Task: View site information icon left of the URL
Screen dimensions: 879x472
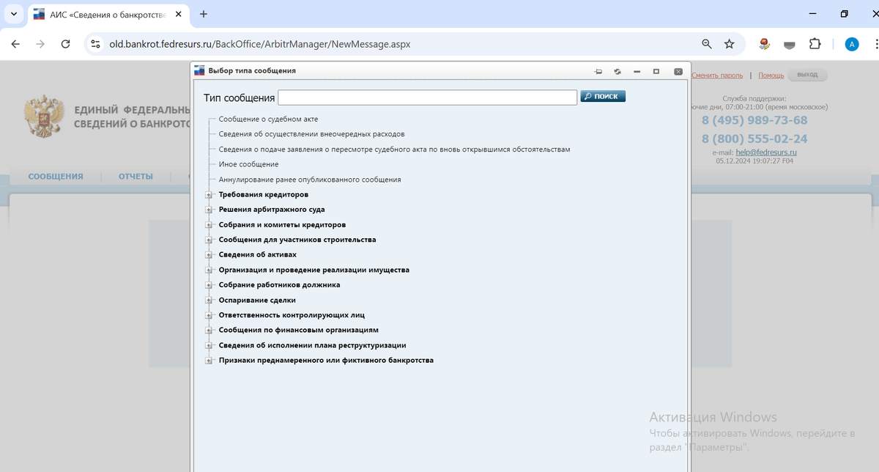Action: click(95, 44)
